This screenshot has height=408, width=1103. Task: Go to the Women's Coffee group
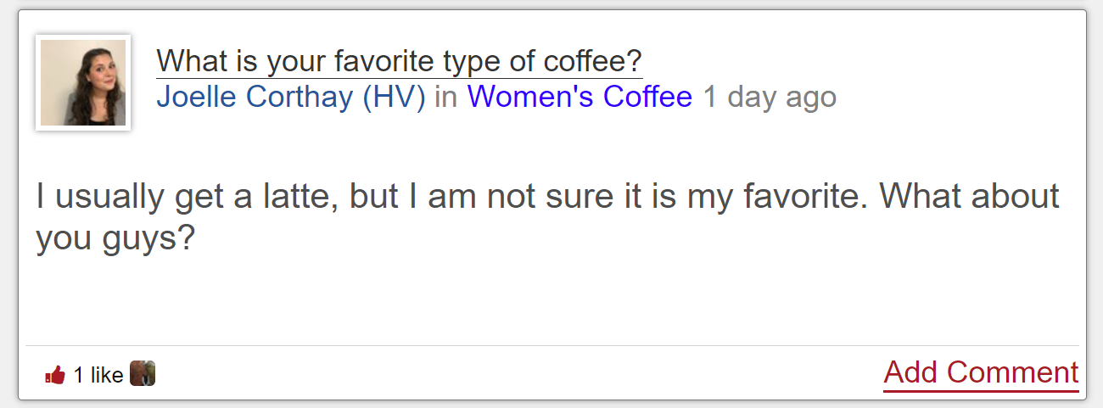click(579, 97)
